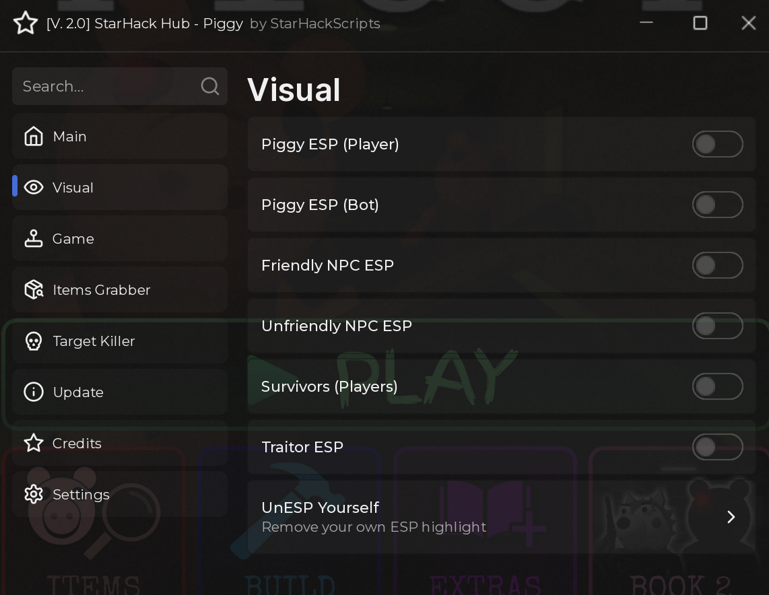Click UnESP Yourself button label
This screenshot has width=769, height=595.
point(321,508)
